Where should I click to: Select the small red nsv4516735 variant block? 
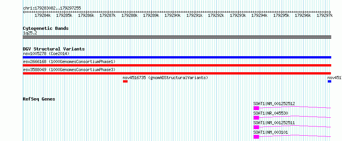125,81
